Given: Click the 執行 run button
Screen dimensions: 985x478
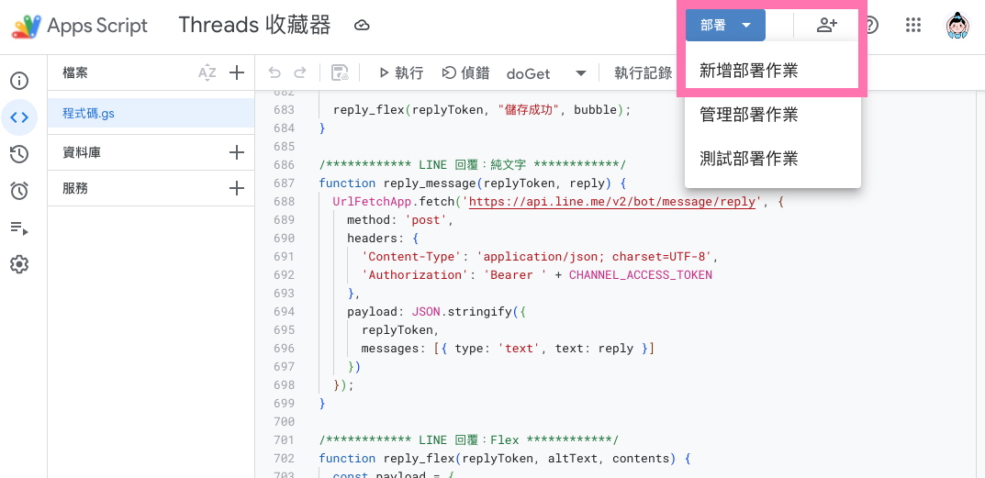Looking at the screenshot, I should click(x=401, y=73).
